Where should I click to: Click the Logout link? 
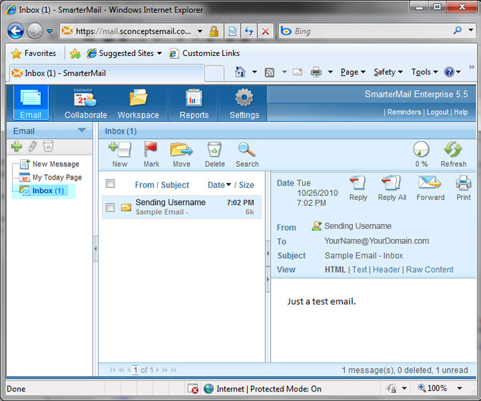(437, 112)
